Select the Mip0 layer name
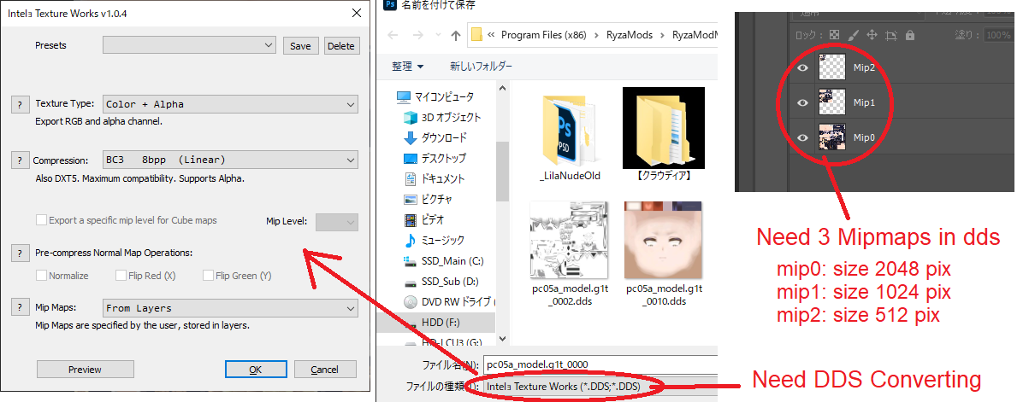Image resolution: width=1029 pixels, height=402 pixels. 865,137
